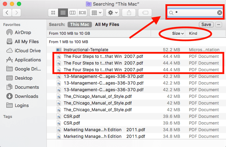Image resolution: width=226 pixels, height=147 pixels.
Task: Switch to list view
Action: [x=63, y=13]
